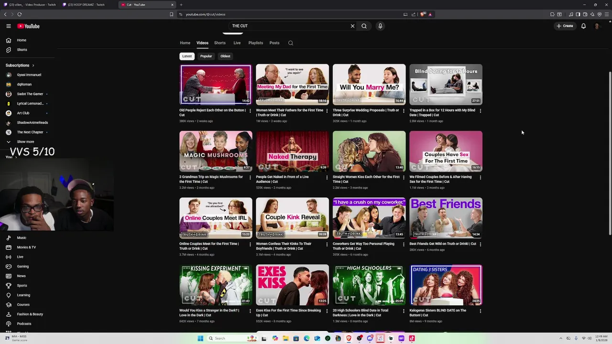Image resolution: width=612 pixels, height=344 pixels.
Task: Open title 'Coworkers Get Way Too Personal'
Action: pyautogui.click(x=363, y=246)
